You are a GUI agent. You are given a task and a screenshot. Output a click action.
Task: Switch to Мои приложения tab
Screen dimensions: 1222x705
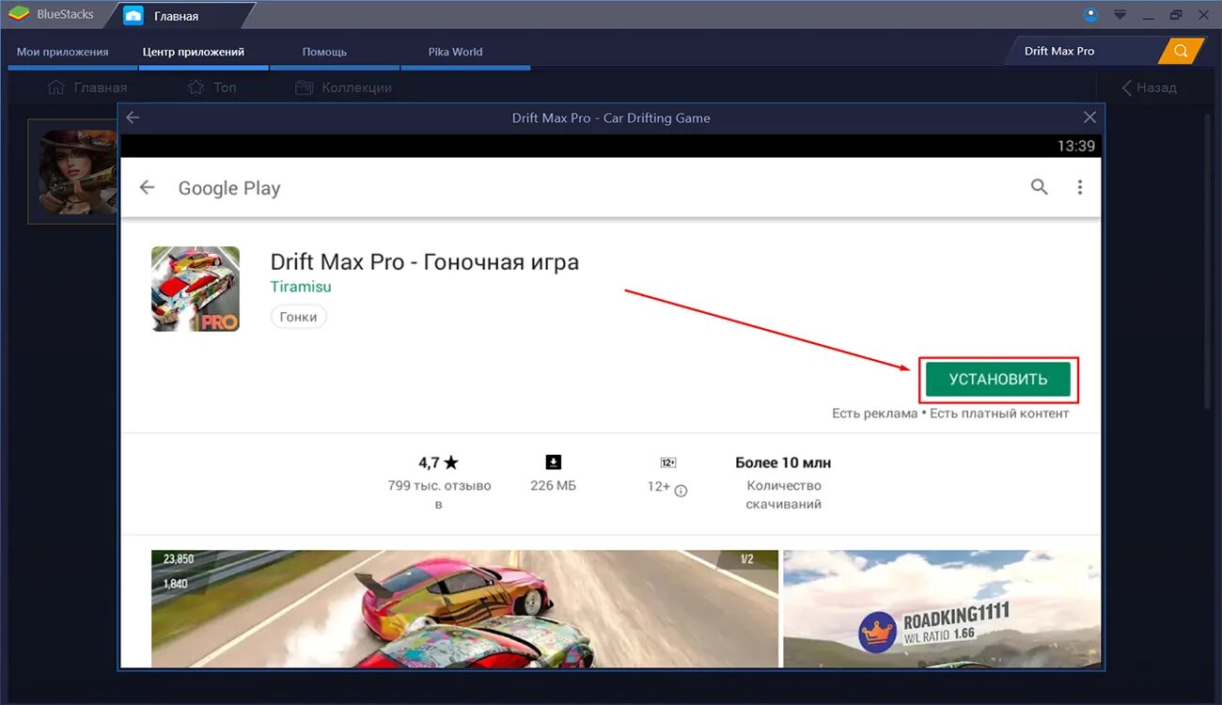coord(63,52)
